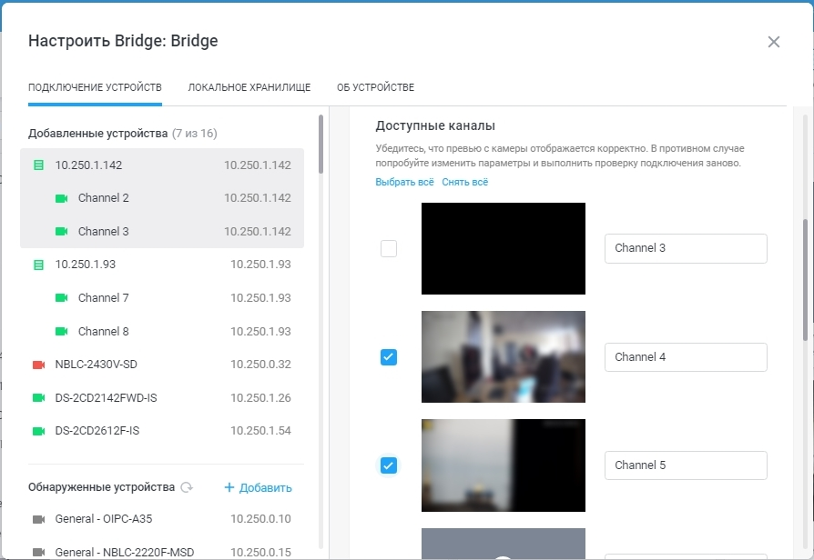Click the (7 из 16) device count
The height and width of the screenshot is (560, 814).
click(195, 134)
